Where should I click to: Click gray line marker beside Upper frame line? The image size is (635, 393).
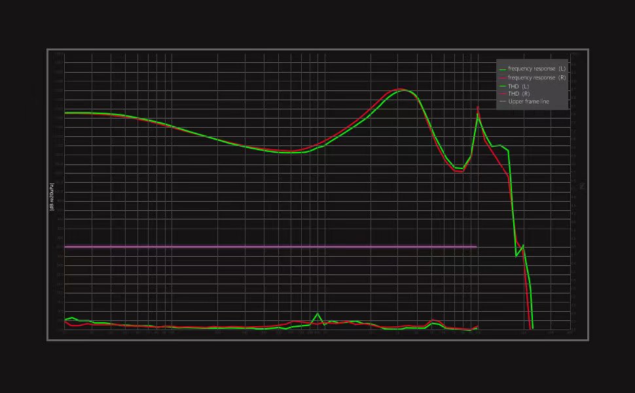click(503, 102)
